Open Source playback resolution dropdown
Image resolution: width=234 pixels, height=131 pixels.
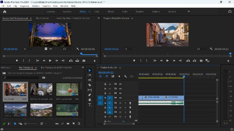68,49
